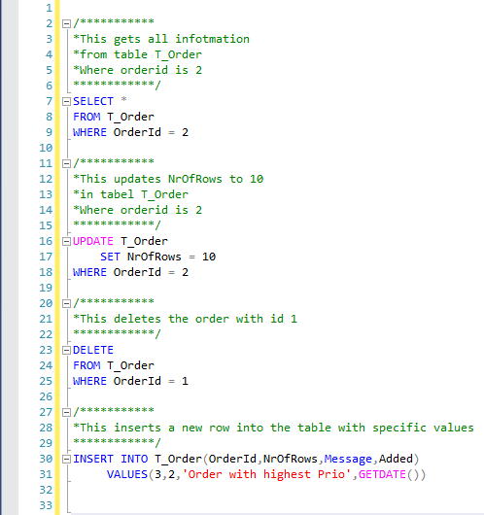Click the string 'Order with highest Prio'
Viewport: 484px width, 515px height.
pos(267,474)
